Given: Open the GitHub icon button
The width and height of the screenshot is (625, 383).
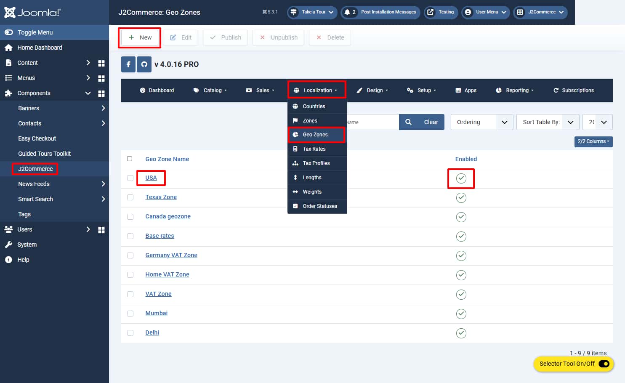Looking at the screenshot, I should click(144, 64).
